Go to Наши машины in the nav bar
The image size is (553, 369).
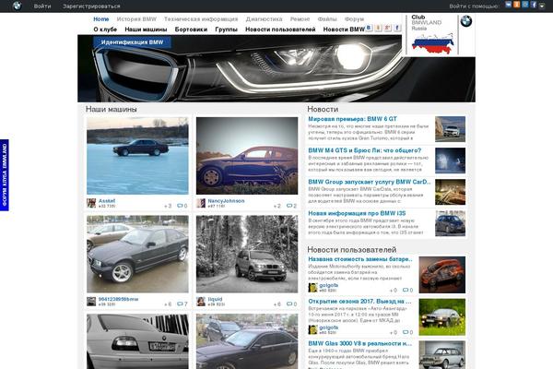point(146,30)
